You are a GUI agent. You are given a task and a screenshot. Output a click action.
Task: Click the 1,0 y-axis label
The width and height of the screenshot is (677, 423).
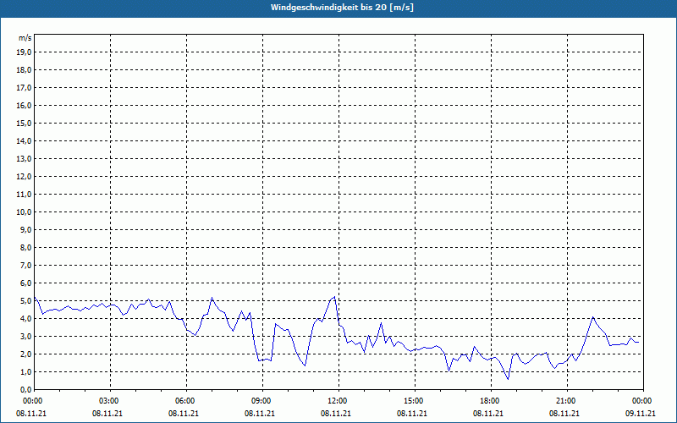click(25, 372)
